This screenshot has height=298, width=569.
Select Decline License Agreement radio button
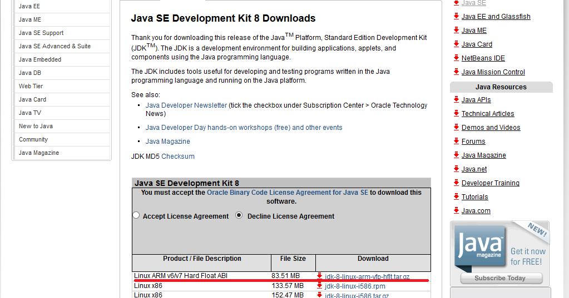tap(239, 215)
